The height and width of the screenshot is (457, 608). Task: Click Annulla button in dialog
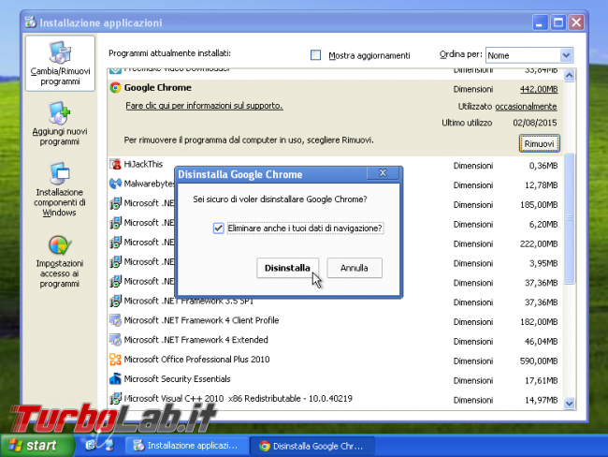pyautogui.click(x=355, y=268)
